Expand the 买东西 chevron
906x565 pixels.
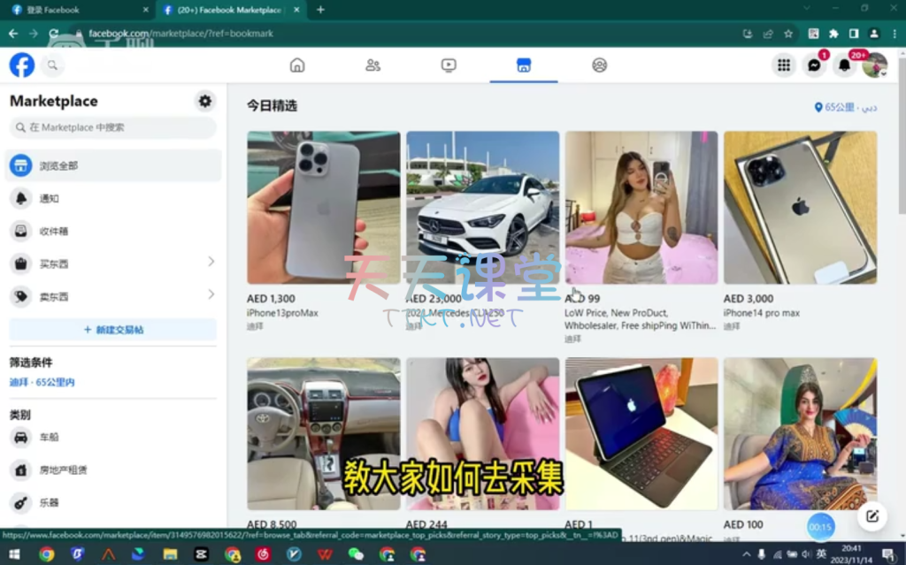[211, 262]
